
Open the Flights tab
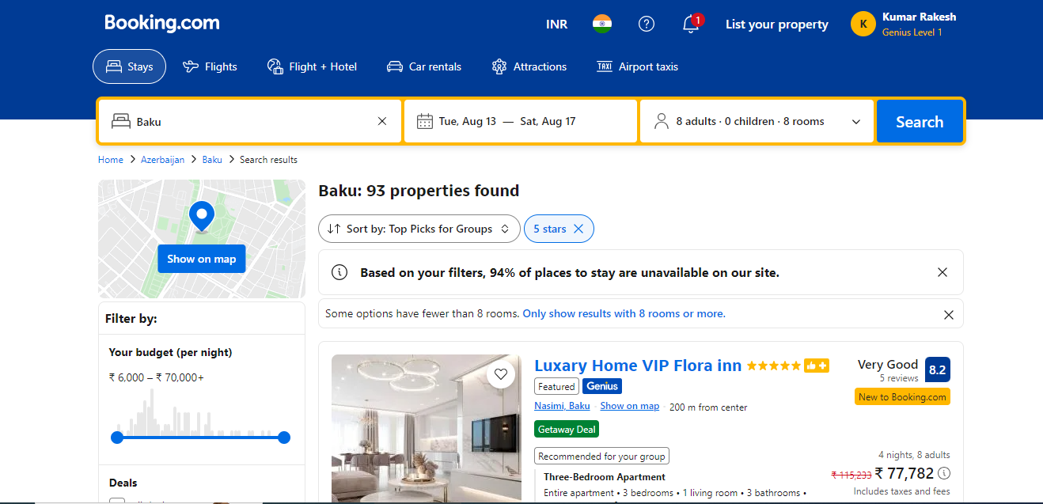pos(210,66)
